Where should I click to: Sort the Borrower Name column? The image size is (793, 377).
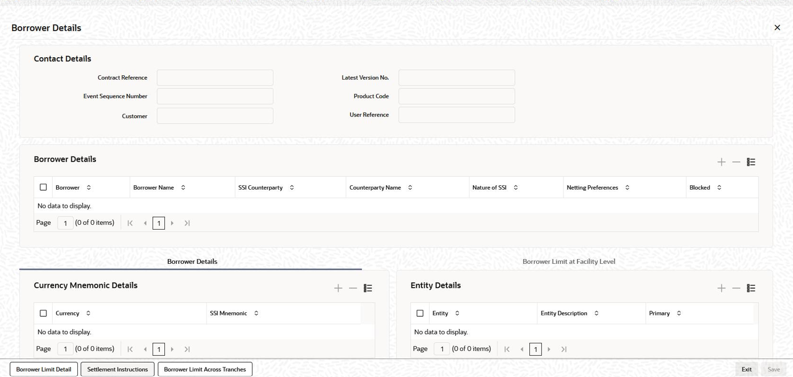183,187
